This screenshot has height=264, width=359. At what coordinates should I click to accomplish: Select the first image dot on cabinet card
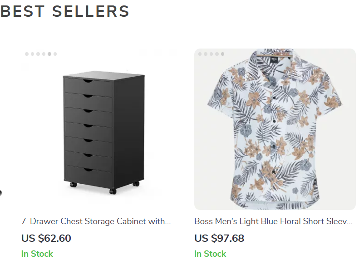pyautogui.click(x=27, y=54)
